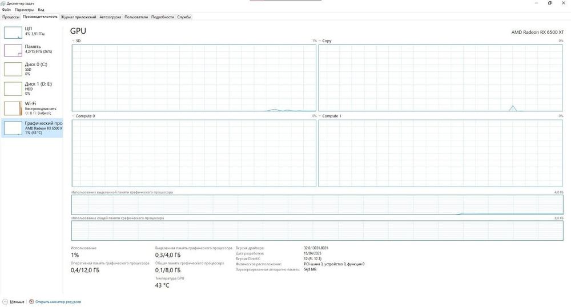Viewport: 571px width, 307px height.
Task: Open the Пользователи tab
Action: coord(136,17)
